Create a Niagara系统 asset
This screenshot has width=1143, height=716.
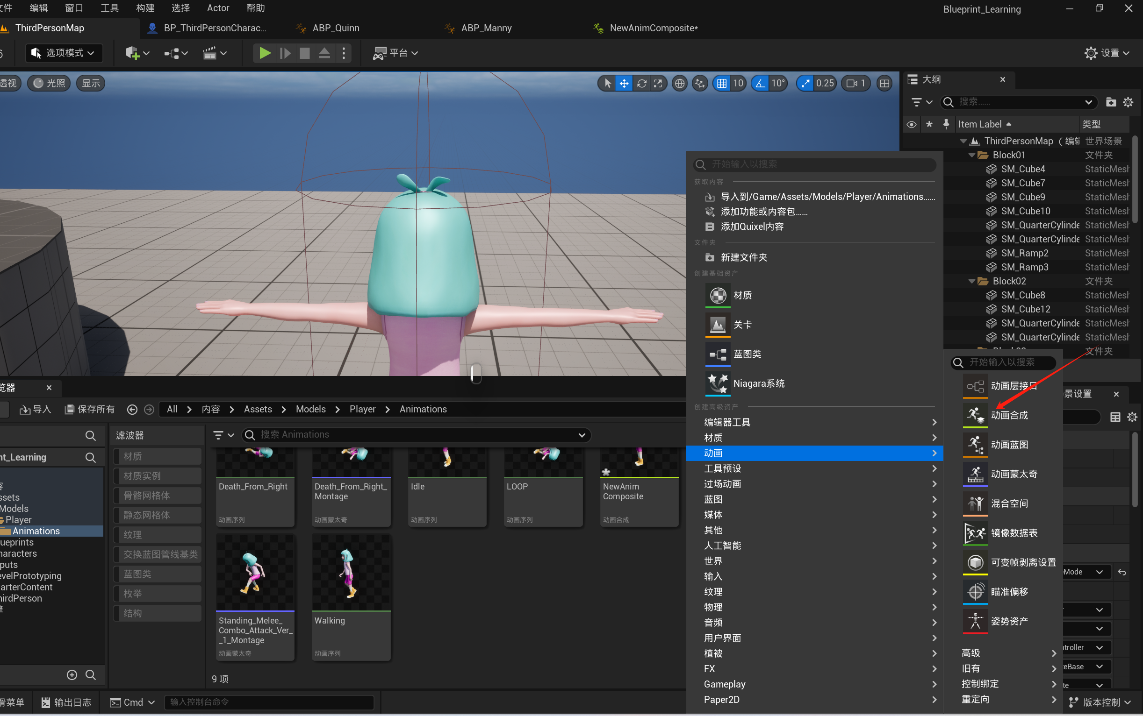[758, 383]
